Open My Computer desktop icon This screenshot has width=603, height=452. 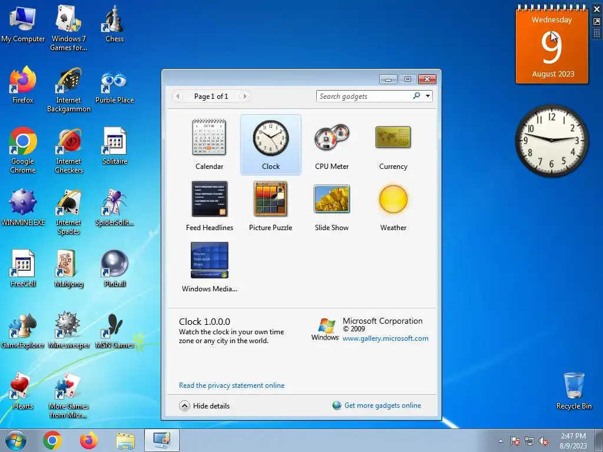[23, 25]
